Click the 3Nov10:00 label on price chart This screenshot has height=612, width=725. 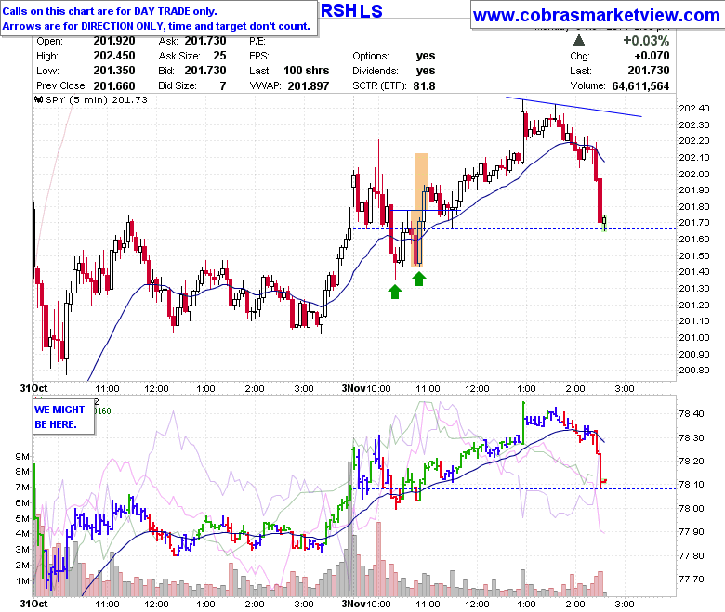tap(366, 388)
